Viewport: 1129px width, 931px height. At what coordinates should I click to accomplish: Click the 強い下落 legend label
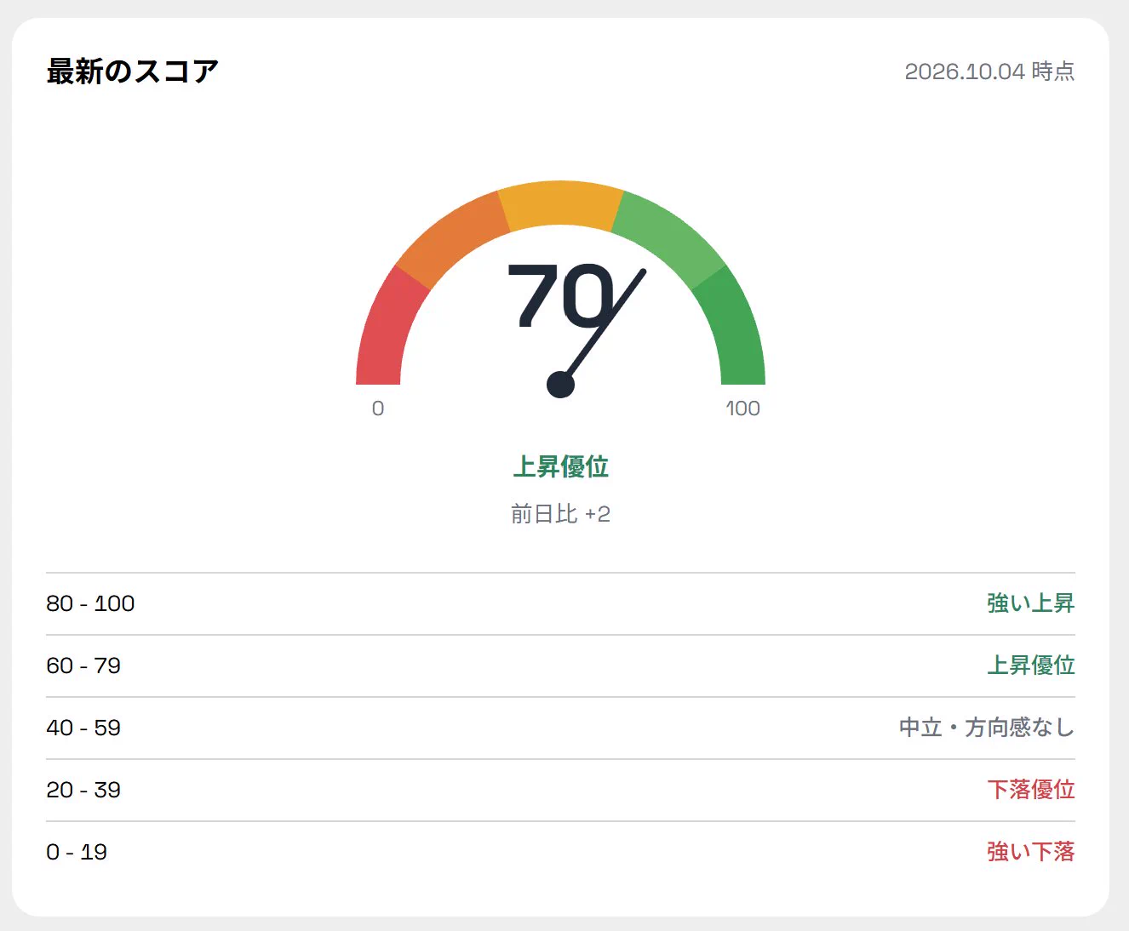pos(1030,852)
